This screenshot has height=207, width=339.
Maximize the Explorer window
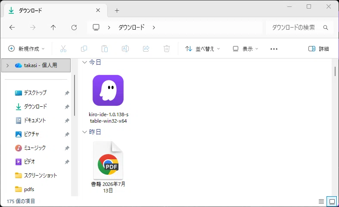click(x=309, y=6)
